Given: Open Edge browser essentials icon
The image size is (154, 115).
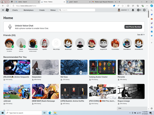Looking at the screenshot, I should click(x=142, y=6).
